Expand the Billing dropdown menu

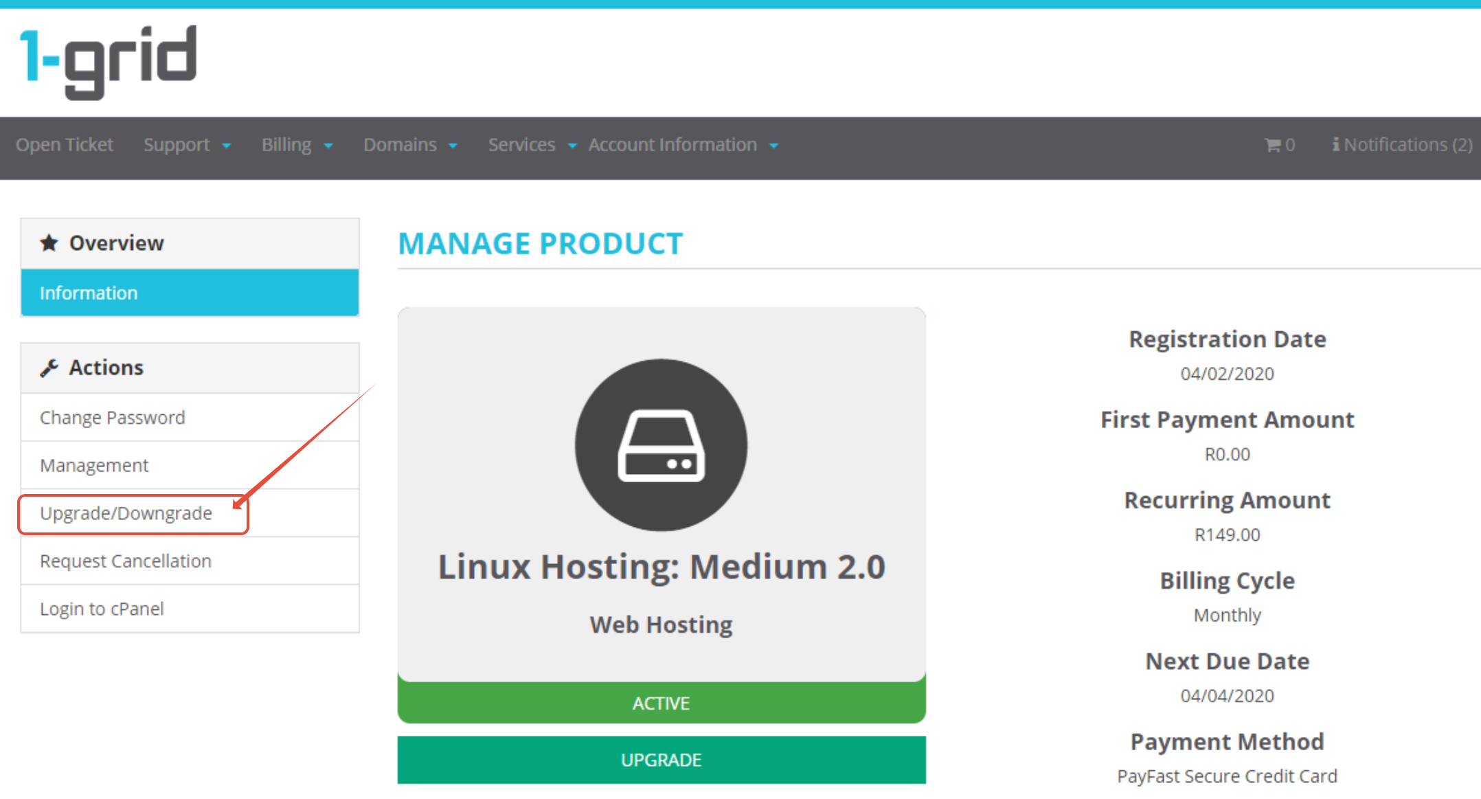(297, 145)
